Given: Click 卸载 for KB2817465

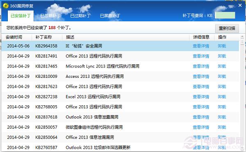Looking at the screenshot, I should [x=222, y=66].
